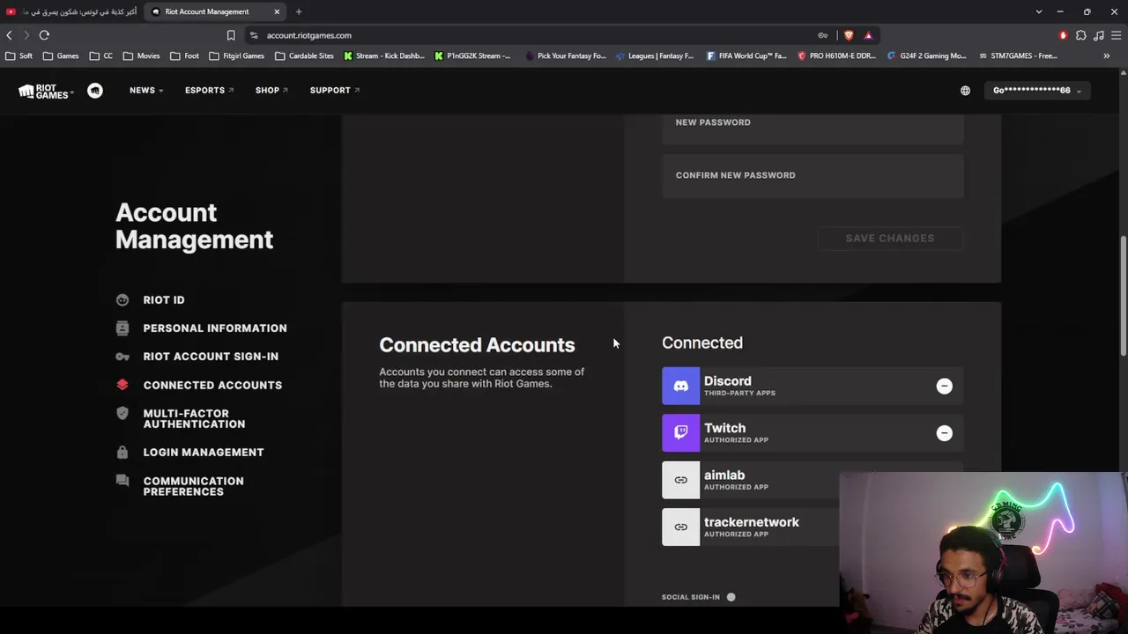Open the Riot fist product switcher icon
The width and height of the screenshot is (1128, 634).
[95, 90]
